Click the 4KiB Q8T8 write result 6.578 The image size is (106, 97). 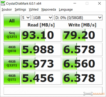pyautogui.click(x=82, y=49)
